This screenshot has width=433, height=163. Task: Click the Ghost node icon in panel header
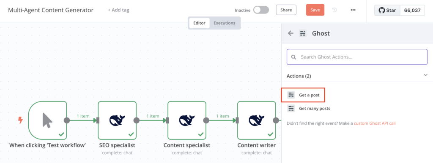tap(303, 34)
